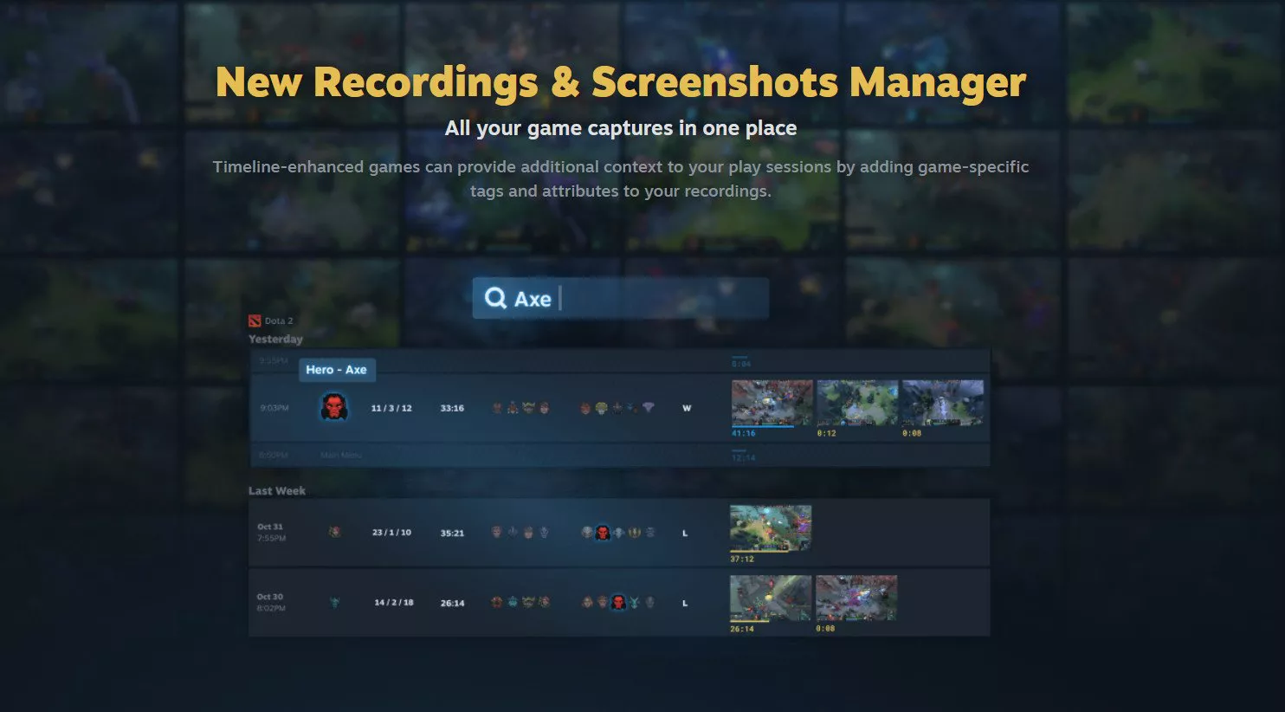Screen dimensions: 1285x712
Task: Click the purple banner icon ending the 9:03PM hero row
Action: pyautogui.click(x=649, y=407)
